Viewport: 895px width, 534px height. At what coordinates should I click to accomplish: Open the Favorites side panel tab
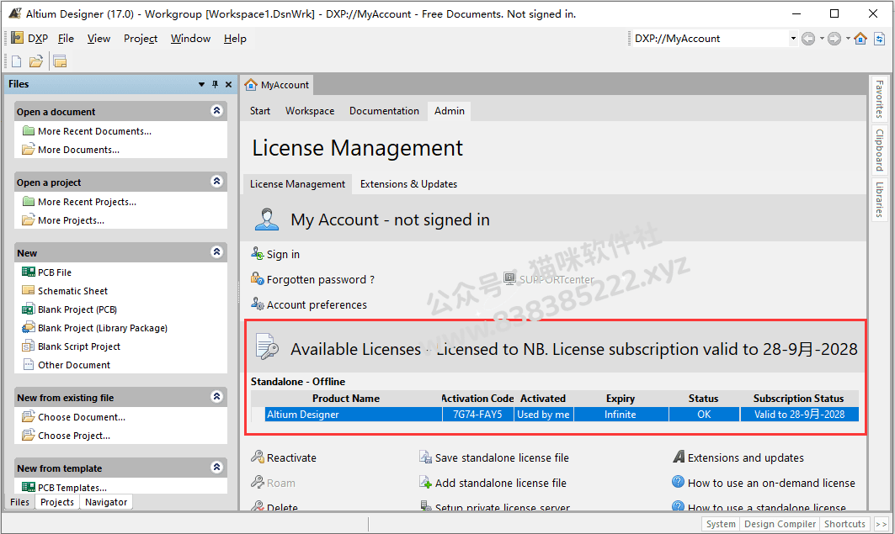coord(880,98)
